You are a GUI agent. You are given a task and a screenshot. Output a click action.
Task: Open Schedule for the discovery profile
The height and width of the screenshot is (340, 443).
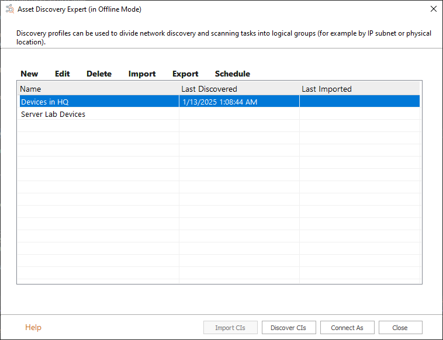click(232, 74)
